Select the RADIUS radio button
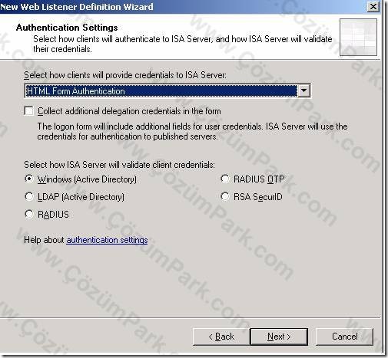 coord(29,214)
